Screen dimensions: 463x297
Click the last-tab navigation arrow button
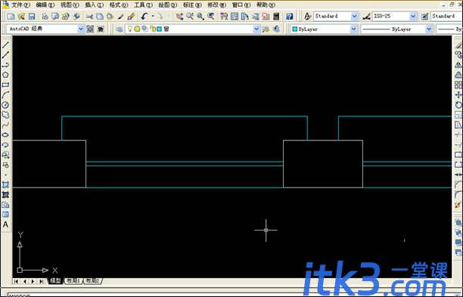pos(42,281)
